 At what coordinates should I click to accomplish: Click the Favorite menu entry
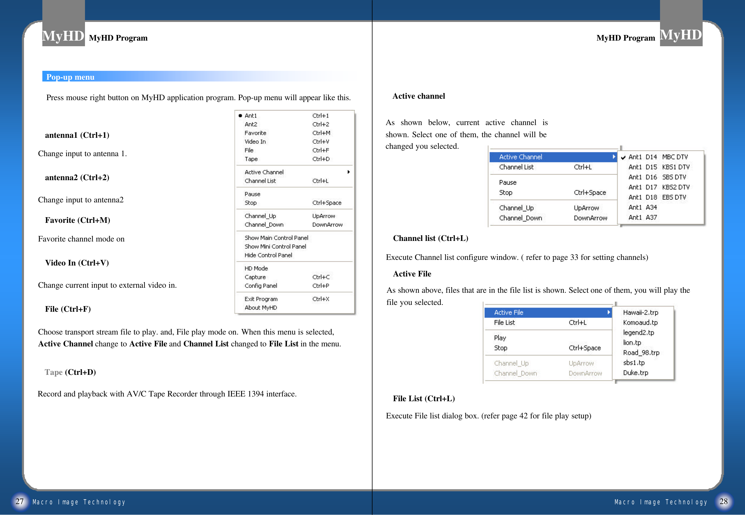[255, 133]
